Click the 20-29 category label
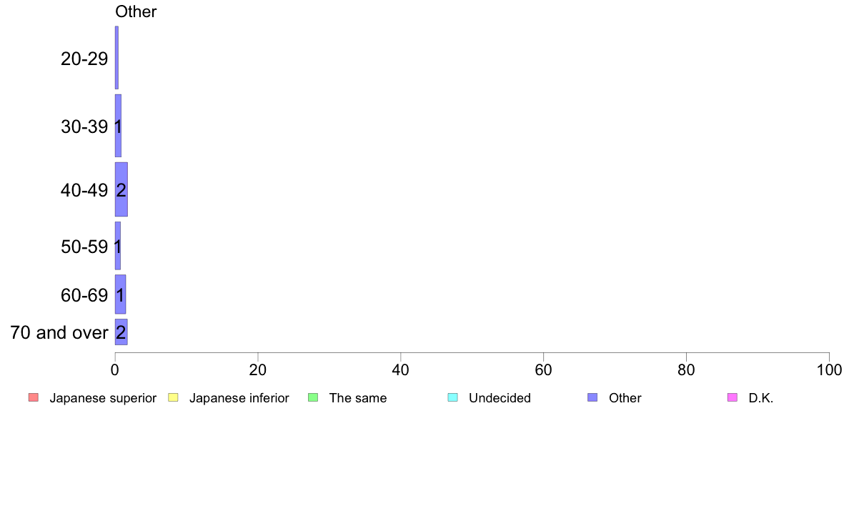 tap(84, 59)
